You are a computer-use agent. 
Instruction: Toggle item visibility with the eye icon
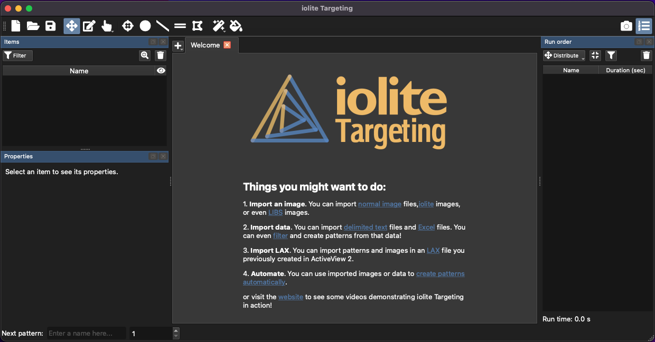coord(161,70)
